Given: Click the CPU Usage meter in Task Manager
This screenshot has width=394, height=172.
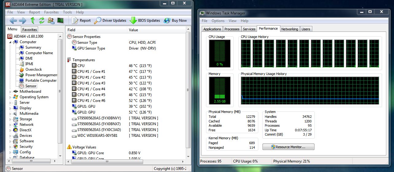Looking at the screenshot, I should 220,54.
